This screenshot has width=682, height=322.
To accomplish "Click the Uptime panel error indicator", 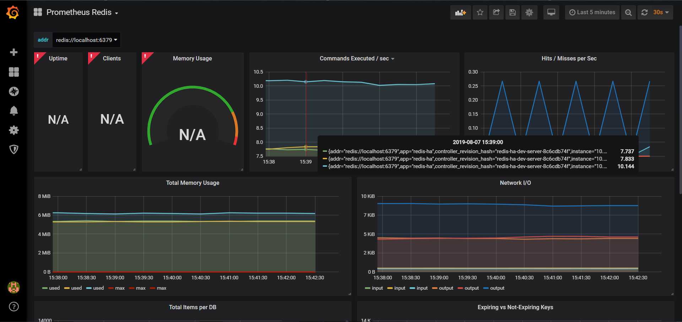I will coord(38,57).
